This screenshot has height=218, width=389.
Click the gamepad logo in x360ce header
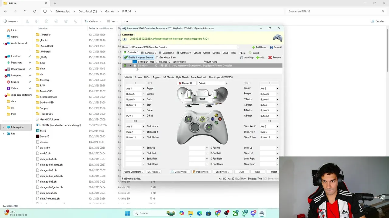pyautogui.click(x=277, y=38)
